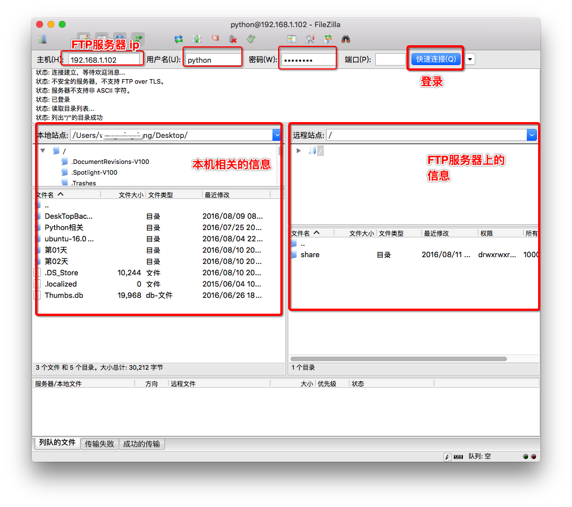Screen dimensions: 572x507
Task: Refresh the file and folder lists
Action: coord(179,39)
